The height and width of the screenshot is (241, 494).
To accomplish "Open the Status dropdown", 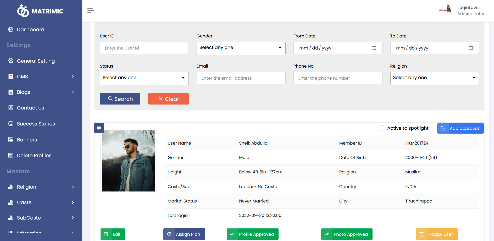I will pyautogui.click(x=144, y=78).
